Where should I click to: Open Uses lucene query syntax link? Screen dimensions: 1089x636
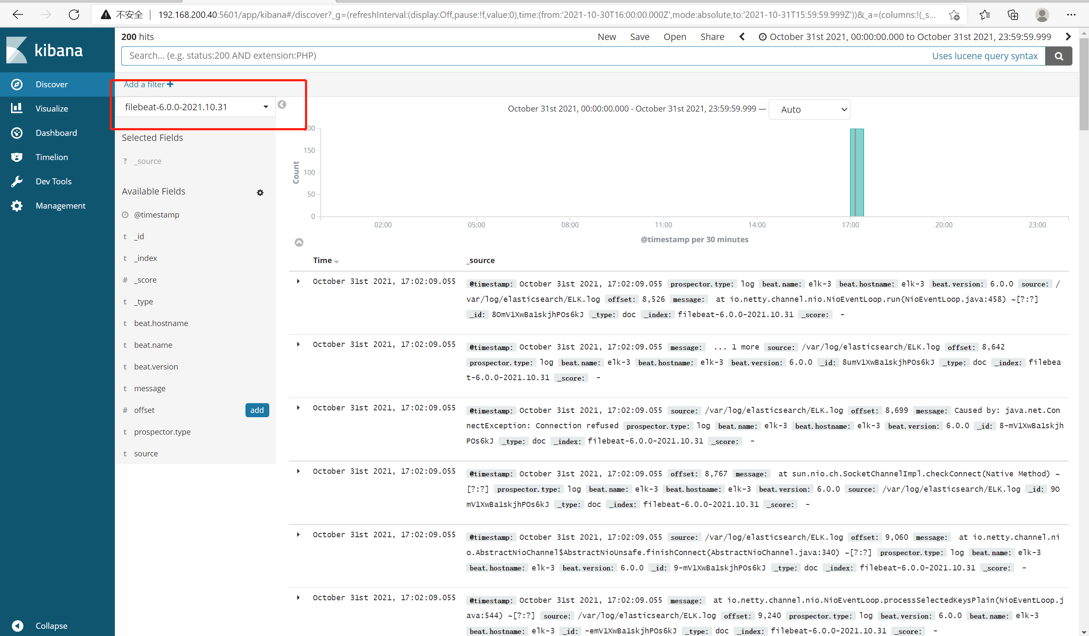(984, 56)
